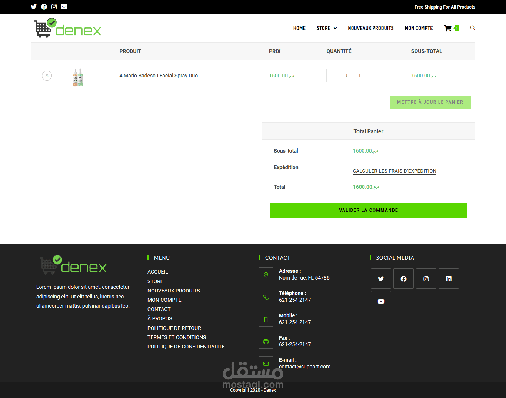Open footer Store link

point(155,281)
